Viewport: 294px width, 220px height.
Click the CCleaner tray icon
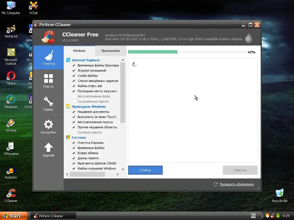click(273, 216)
